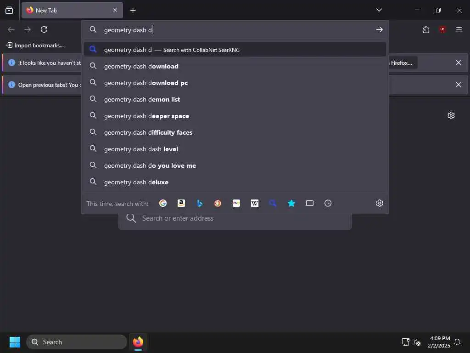The height and width of the screenshot is (353, 470).
Task: Choose suggestion 'geometry dash do you love me'
Action: [235, 165]
